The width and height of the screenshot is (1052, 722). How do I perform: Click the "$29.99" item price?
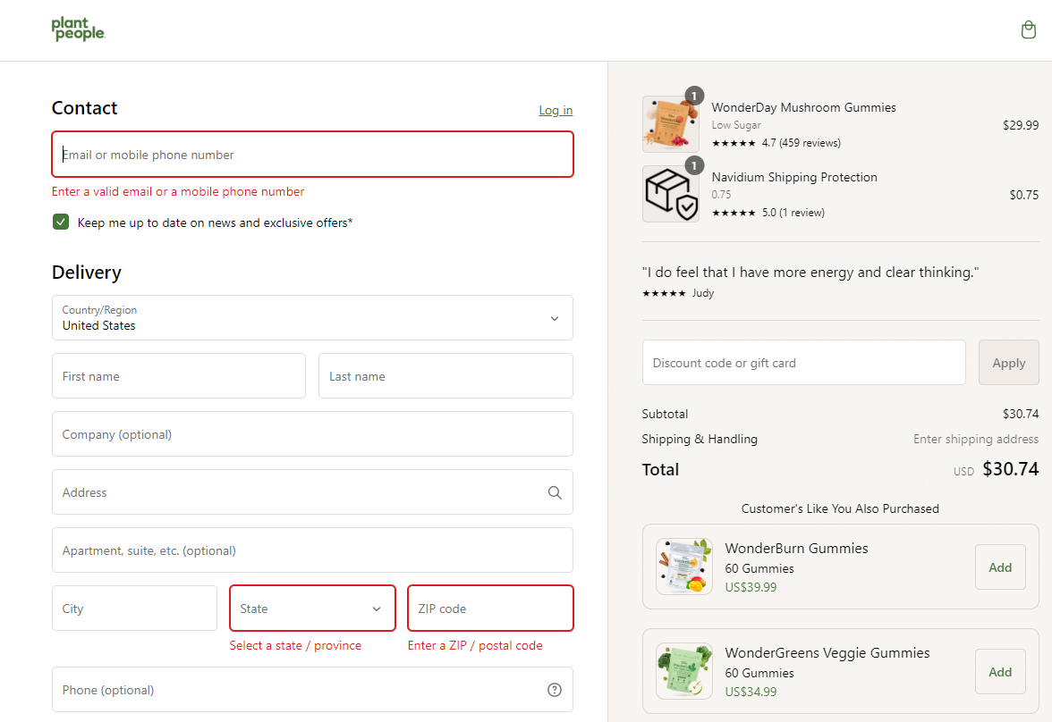coord(1021,125)
